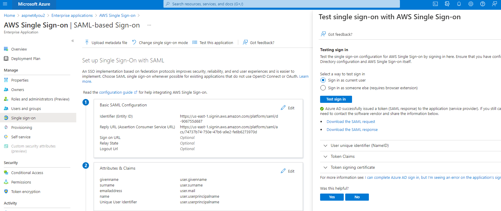Expand Token signing certificate section
This screenshot has height=211, width=501.
click(x=411, y=168)
